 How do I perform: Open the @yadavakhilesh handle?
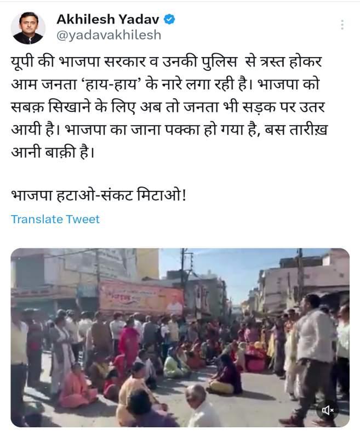coord(108,35)
